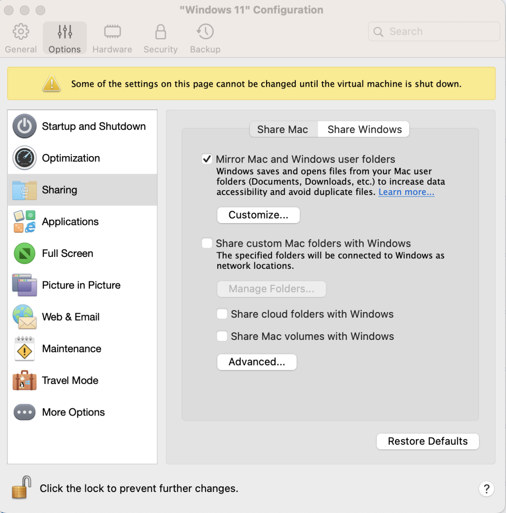Click the 'Click the lock to prevent further changes' text

point(139,488)
